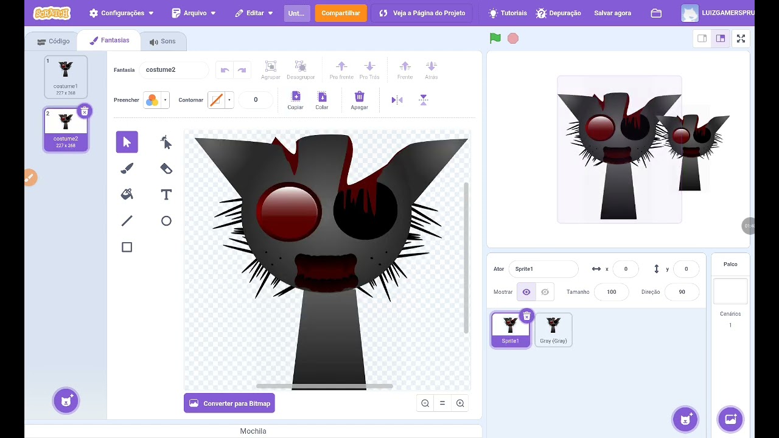Zoom in on the costume canvas
Viewport: 779px width, 438px height.
[x=460, y=403]
